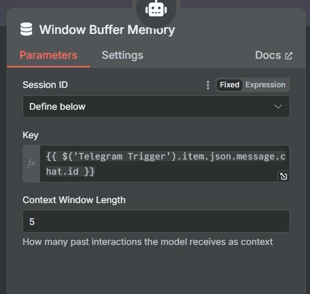The width and height of the screenshot is (310, 294).
Task: Click the Context Window Length input
Action: tap(156, 221)
